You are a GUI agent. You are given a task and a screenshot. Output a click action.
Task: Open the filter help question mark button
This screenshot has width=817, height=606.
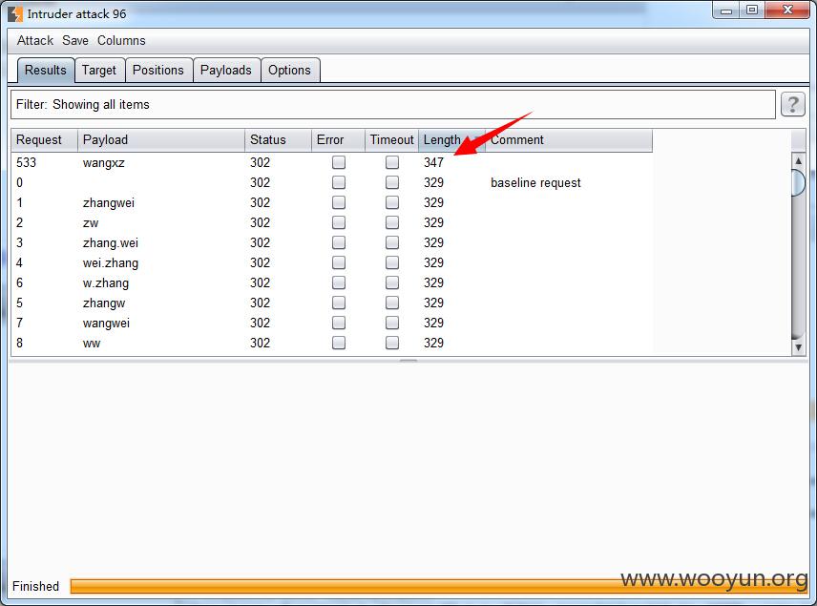[792, 104]
